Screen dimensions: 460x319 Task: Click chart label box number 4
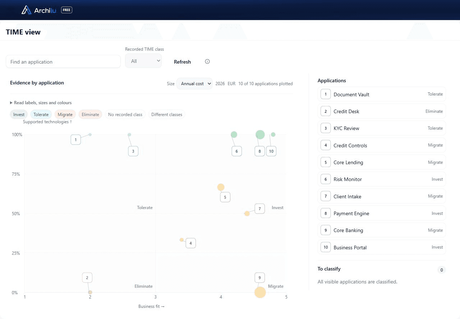click(x=190, y=243)
